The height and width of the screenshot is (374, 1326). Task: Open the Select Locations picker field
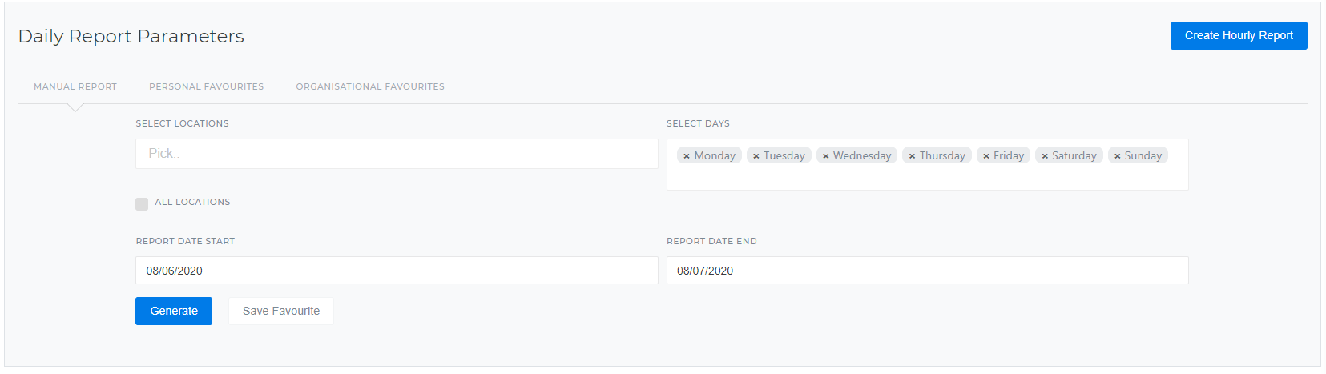coord(397,154)
